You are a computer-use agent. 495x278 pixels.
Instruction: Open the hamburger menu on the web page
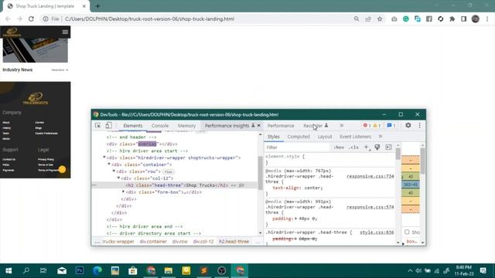tap(65, 32)
